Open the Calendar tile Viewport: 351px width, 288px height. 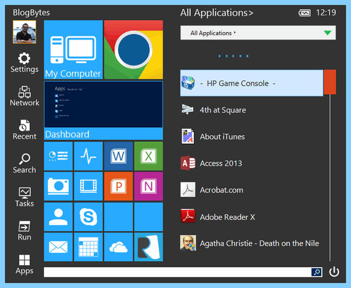(88, 247)
